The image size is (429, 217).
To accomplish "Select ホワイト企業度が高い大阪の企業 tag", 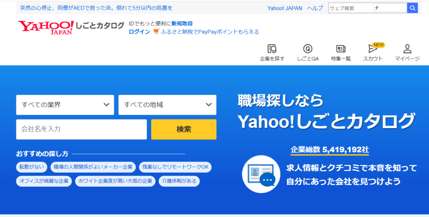I will 115,181.
